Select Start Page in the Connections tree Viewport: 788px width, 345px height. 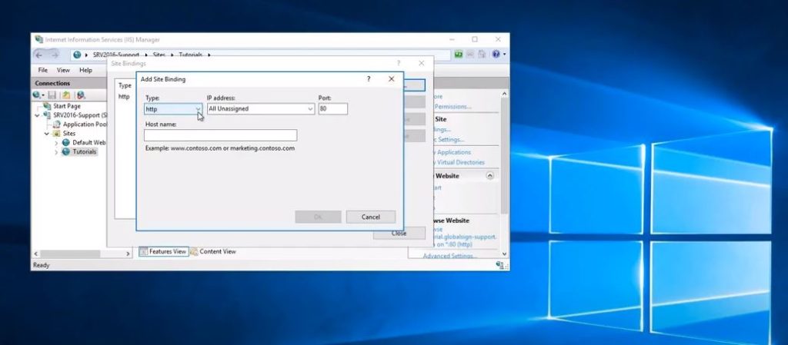[67, 106]
